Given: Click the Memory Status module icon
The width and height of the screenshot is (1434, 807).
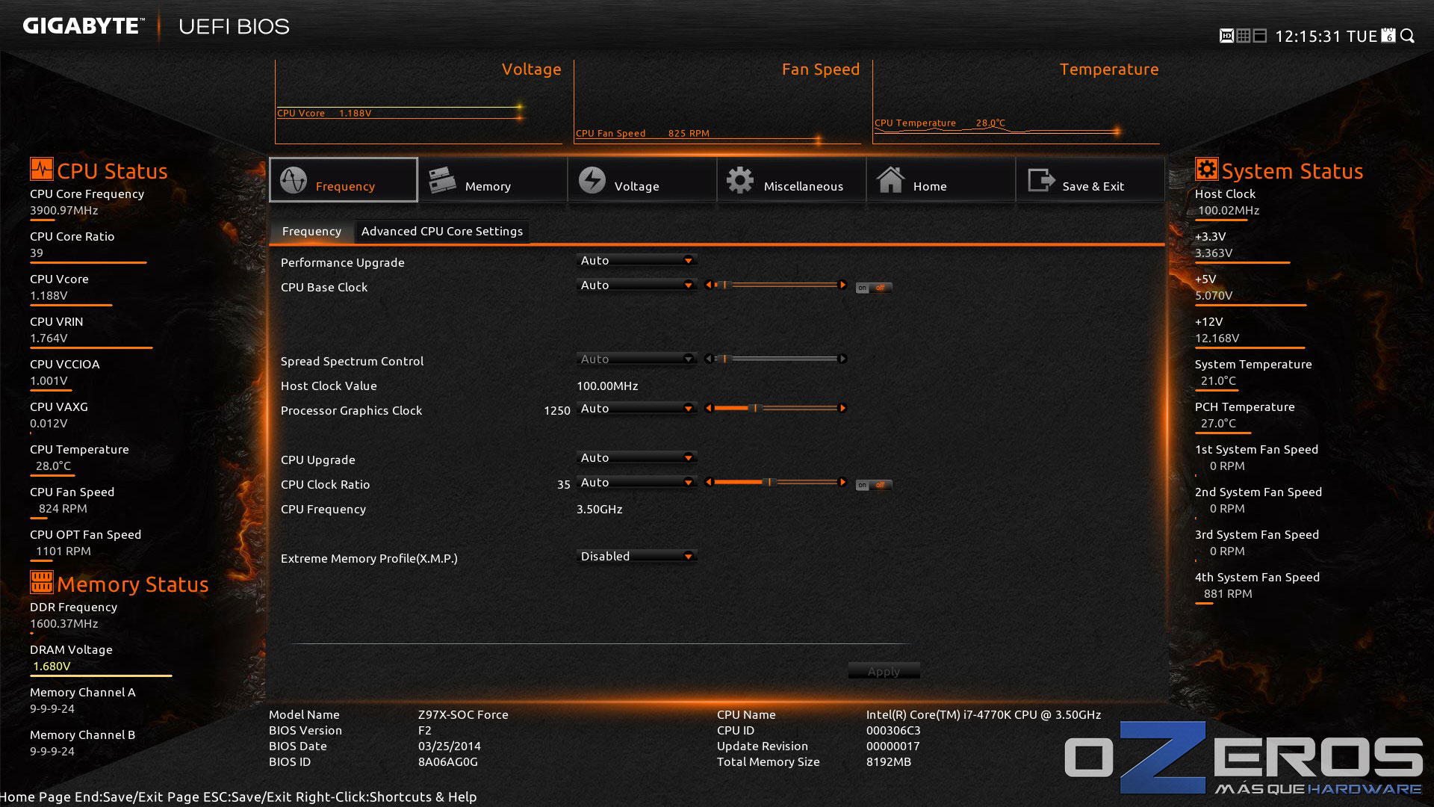Looking at the screenshot, I should pos(41,582).
